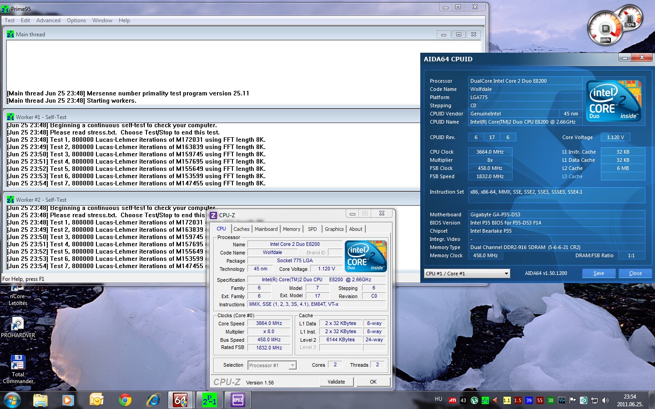Image resolution: width=655 pixels, height=409 pixels.
Task: Click the Intel Core 2 logo in CPU-Z
Action: coord(366,256)
